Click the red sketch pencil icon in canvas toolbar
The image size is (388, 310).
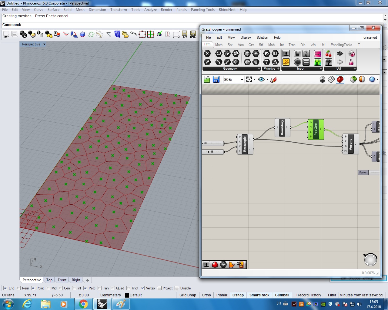(x=274, y=79)
